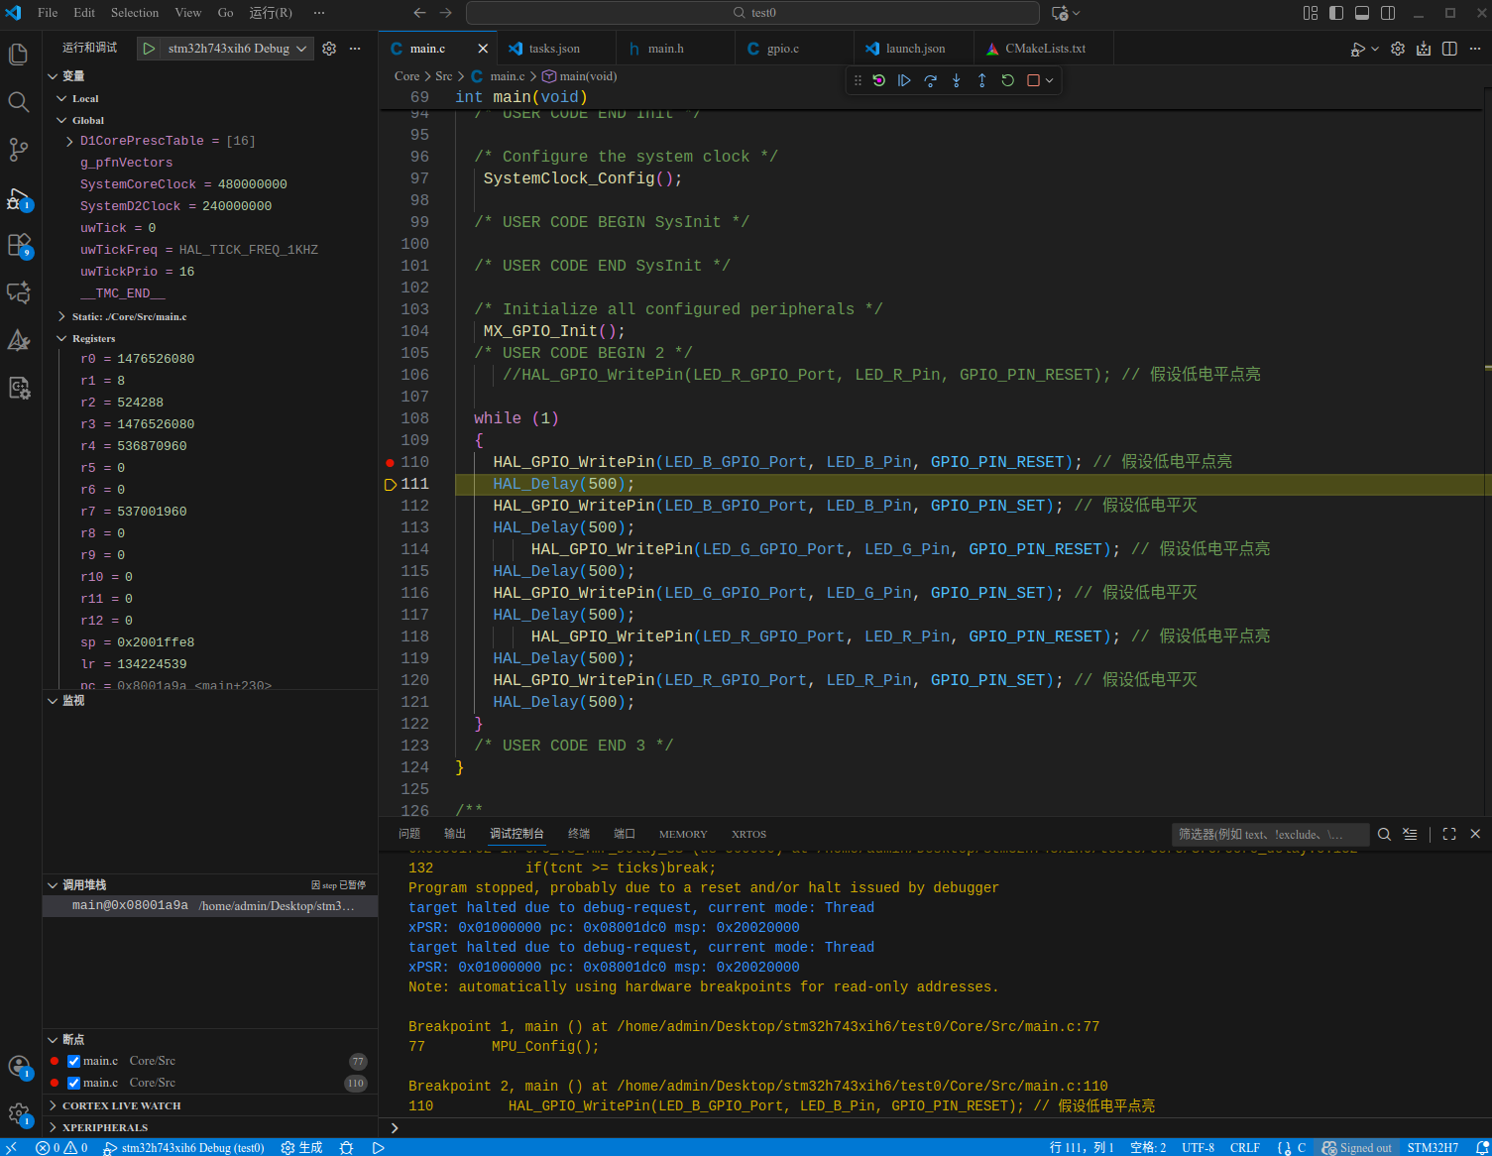The width and height of the screenshot is (1492, 1156).
Task: Open the Extensions view in activity bar
Action: pyautogui.click(x=19, y=244)
